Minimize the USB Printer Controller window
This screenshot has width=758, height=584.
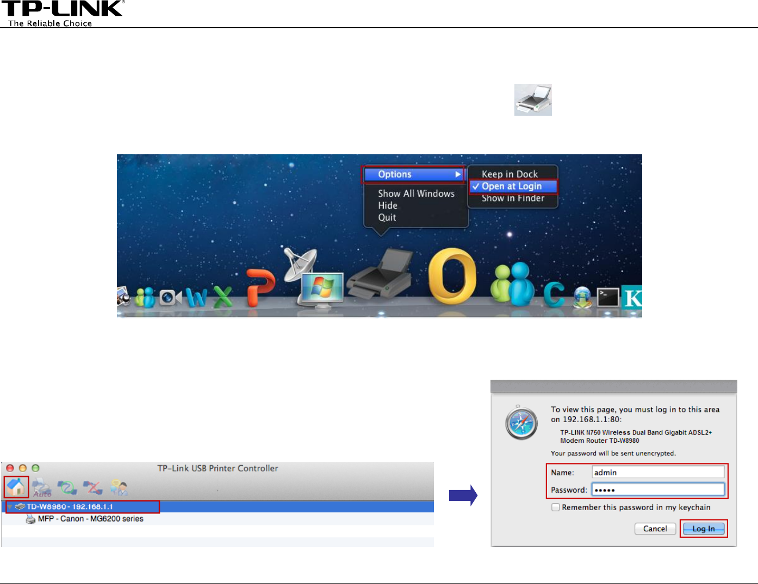tap(23, 468)
